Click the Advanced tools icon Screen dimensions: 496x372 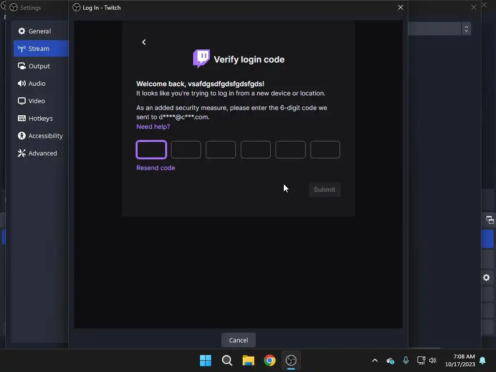[21, 153]
